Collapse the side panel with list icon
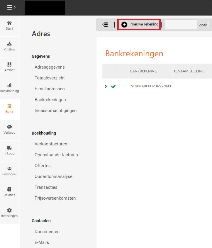 click(105, 25)
